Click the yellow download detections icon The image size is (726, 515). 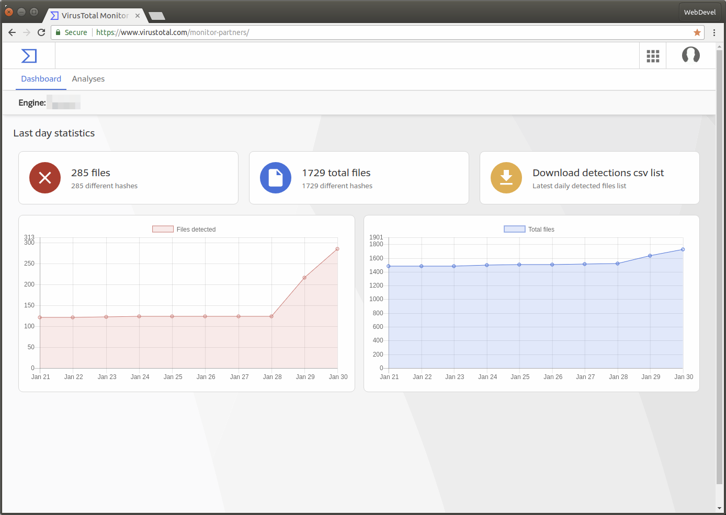[x=506, y=178]
